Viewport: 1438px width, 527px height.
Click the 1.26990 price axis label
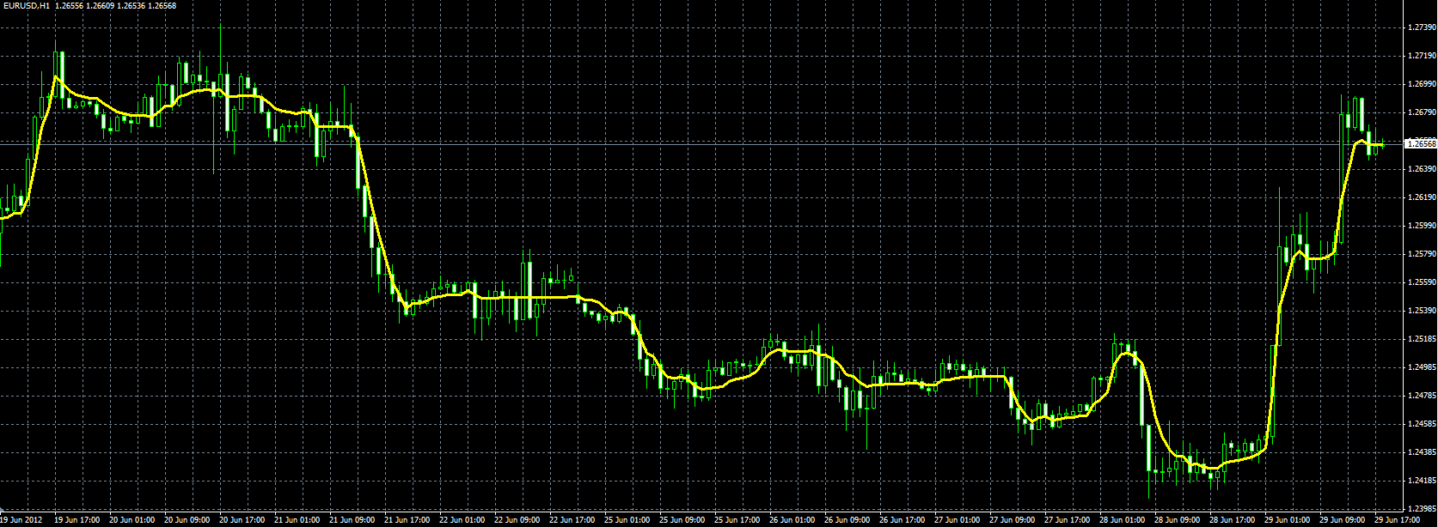[x=1423, y=84]
